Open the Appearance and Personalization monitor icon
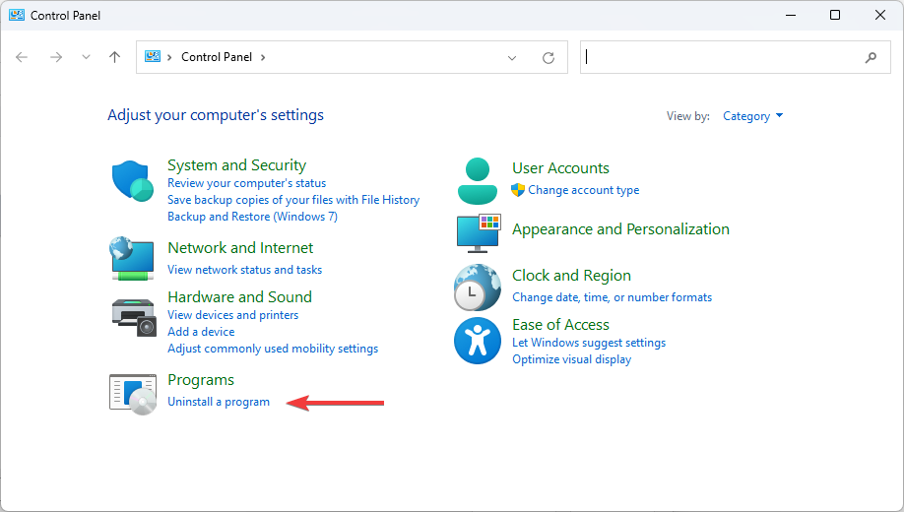The width and height of the screenshot is (904, 512). pos(479,233)
